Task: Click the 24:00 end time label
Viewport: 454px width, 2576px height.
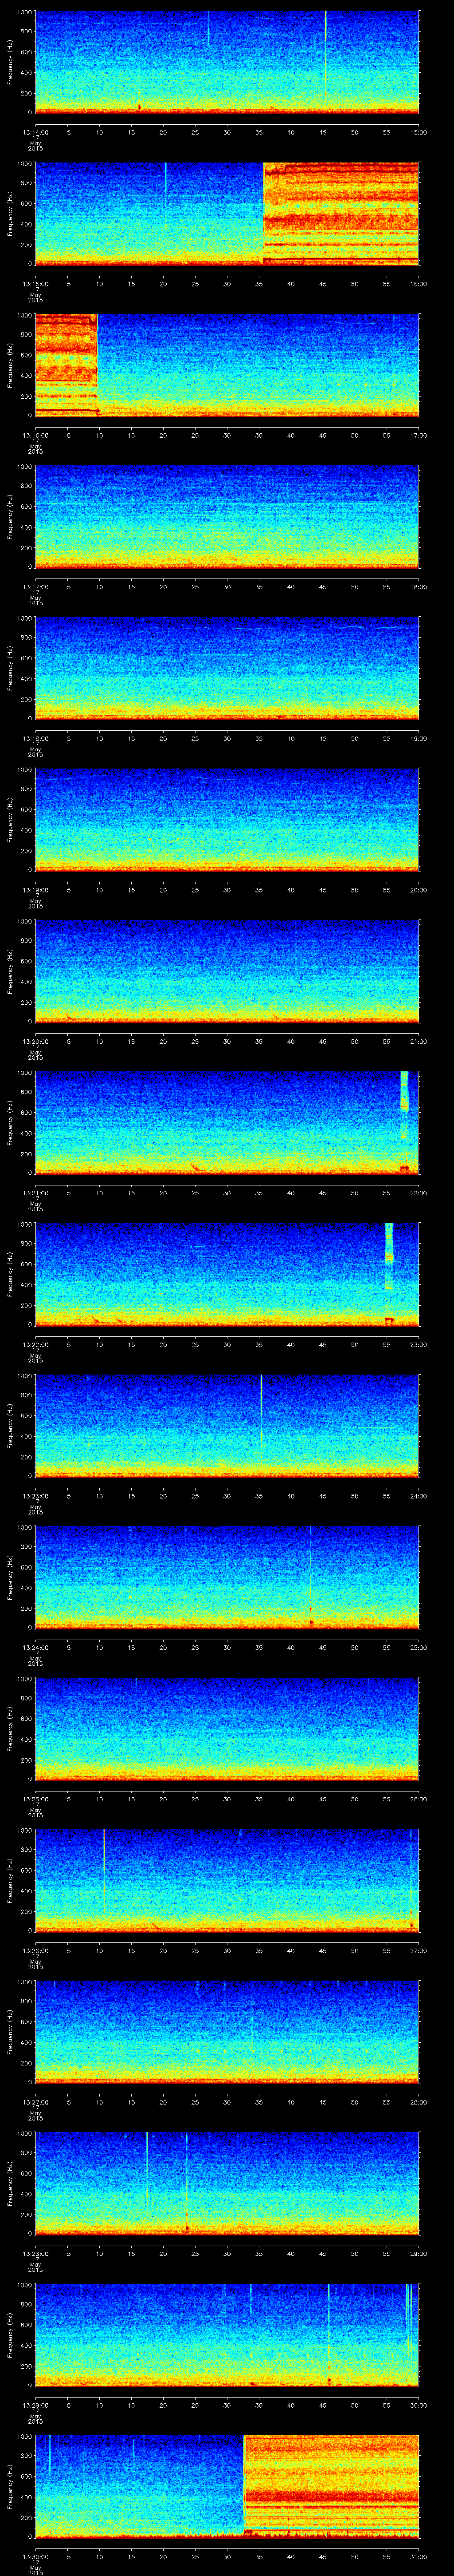Action: (x=419, y=1496)
